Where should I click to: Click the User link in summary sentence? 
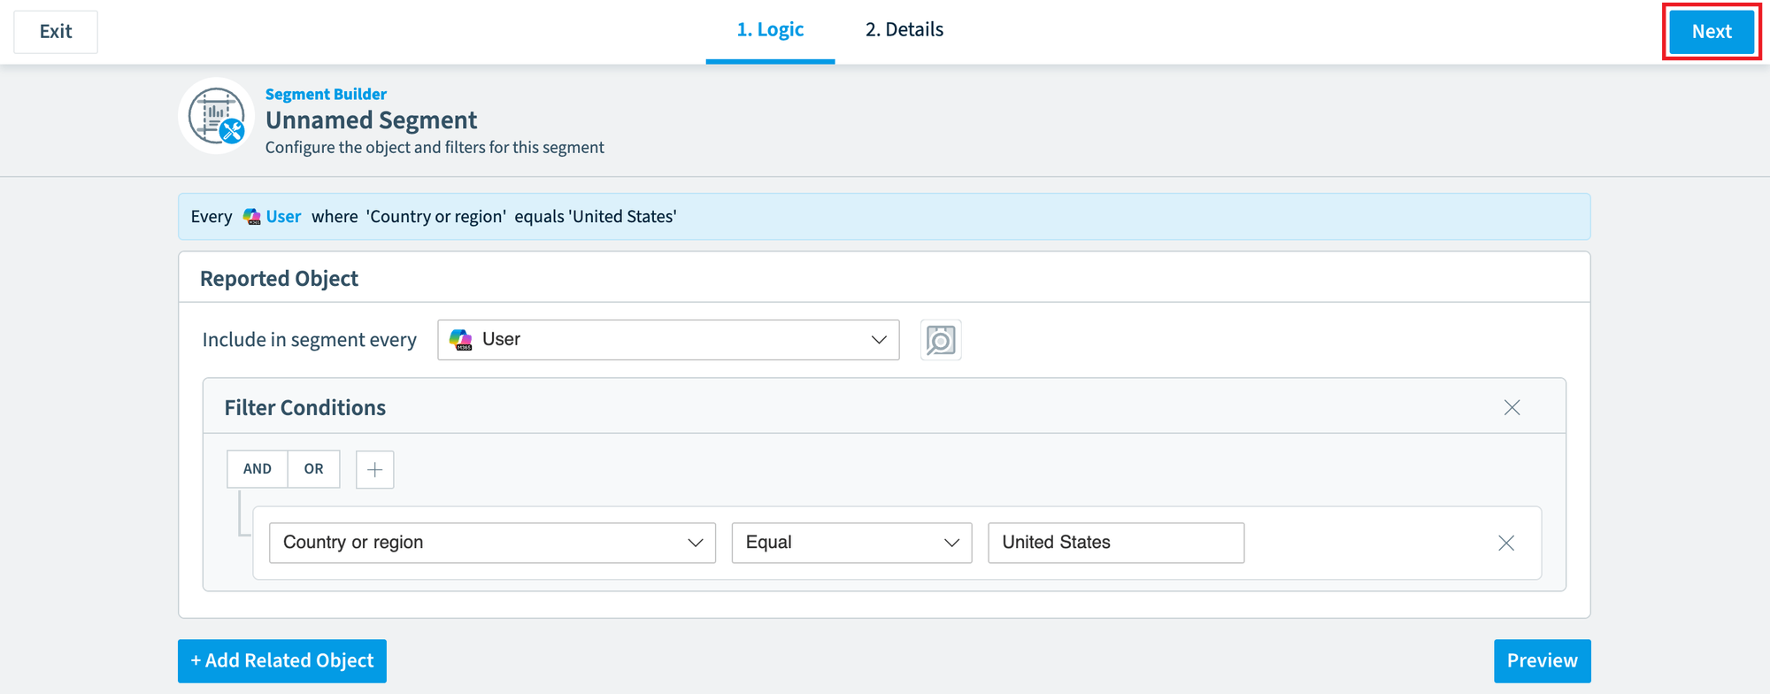[283, 217]
